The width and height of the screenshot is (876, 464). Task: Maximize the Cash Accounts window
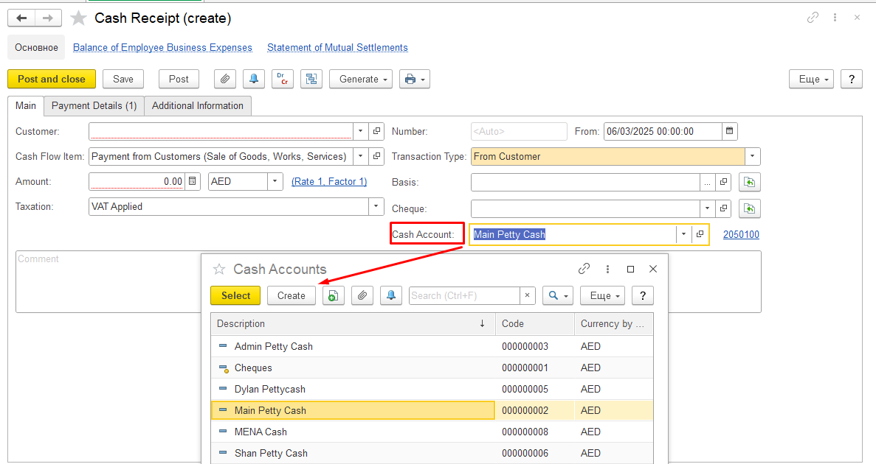click(630, 269)
